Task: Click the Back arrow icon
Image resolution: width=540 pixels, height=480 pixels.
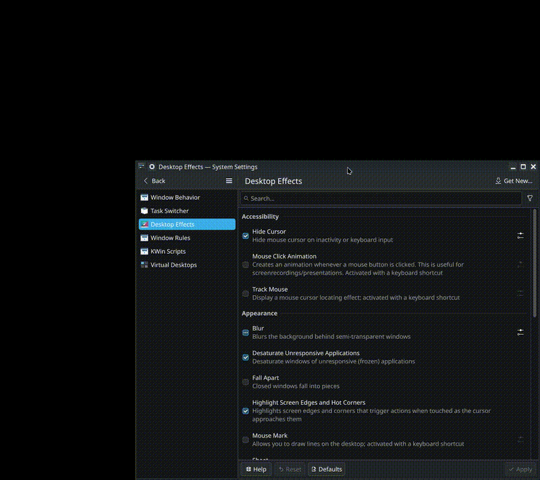Action: pos(146,181)
